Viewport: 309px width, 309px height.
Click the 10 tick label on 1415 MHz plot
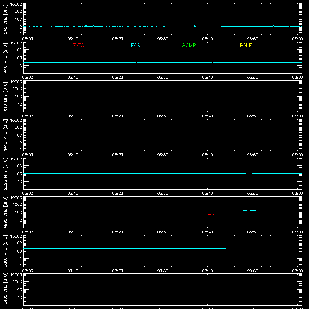(20, 143)
